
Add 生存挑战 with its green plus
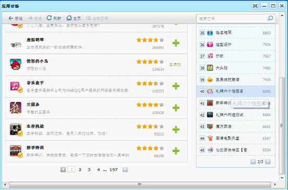176,129
